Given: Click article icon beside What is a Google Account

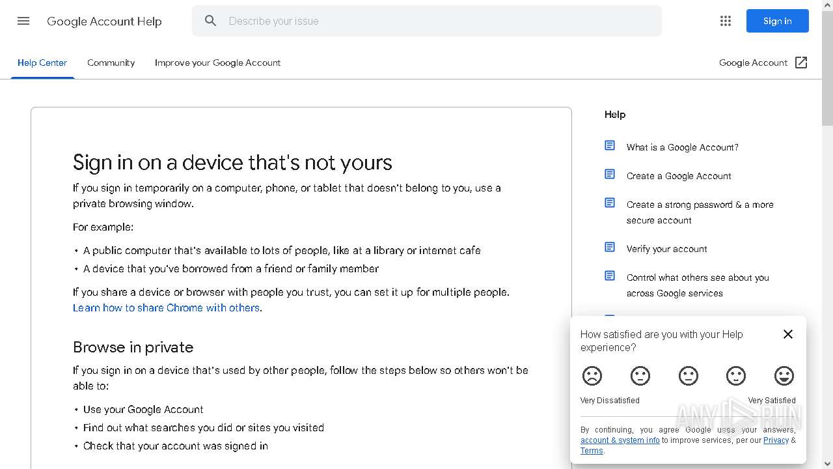Looking at the screenshot, I should coord(610,145).
